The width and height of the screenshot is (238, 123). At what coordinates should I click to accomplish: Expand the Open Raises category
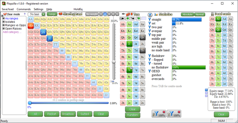[x=4, y=29]
